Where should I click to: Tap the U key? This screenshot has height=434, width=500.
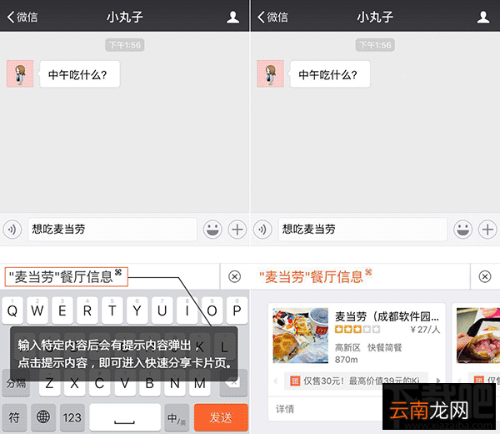point(162,310)
